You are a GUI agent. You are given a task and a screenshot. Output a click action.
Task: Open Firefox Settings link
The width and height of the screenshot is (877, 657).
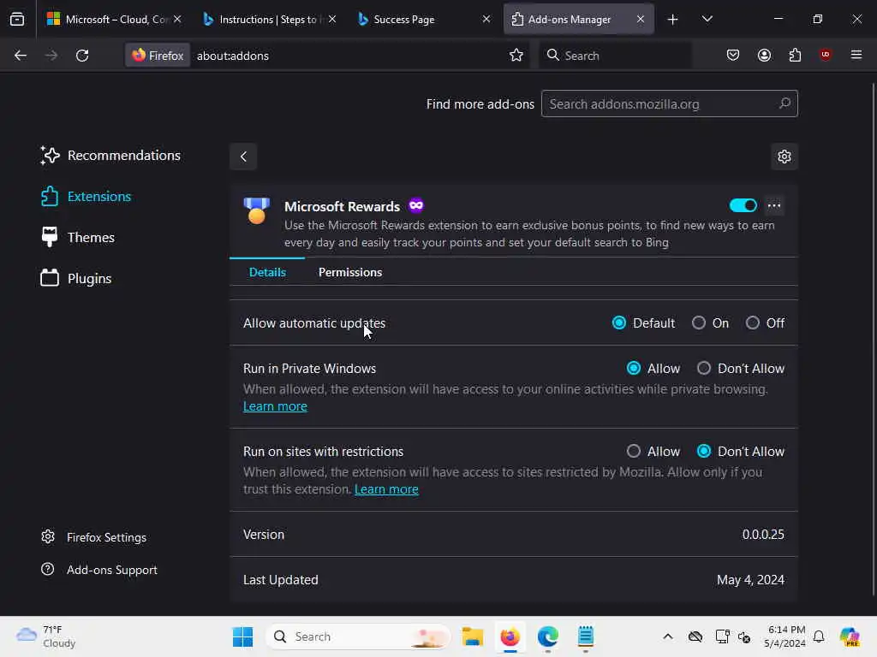pyautogui.click(x=94, y=537)
